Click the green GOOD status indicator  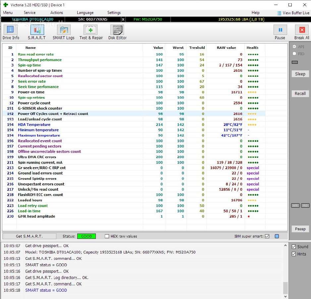[x=87, y=236]
